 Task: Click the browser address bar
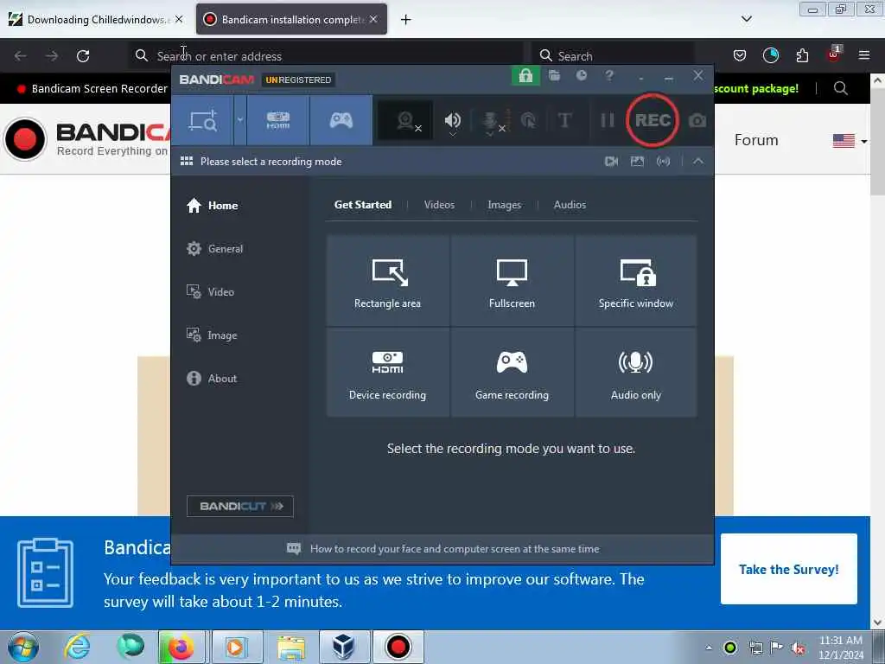click(x=326, y=56)
